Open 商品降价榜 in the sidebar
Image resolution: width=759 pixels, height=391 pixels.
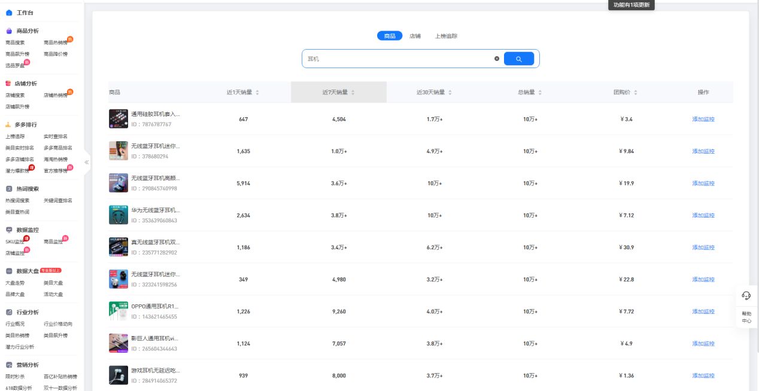pyautogui.click(x=56, y=54)
